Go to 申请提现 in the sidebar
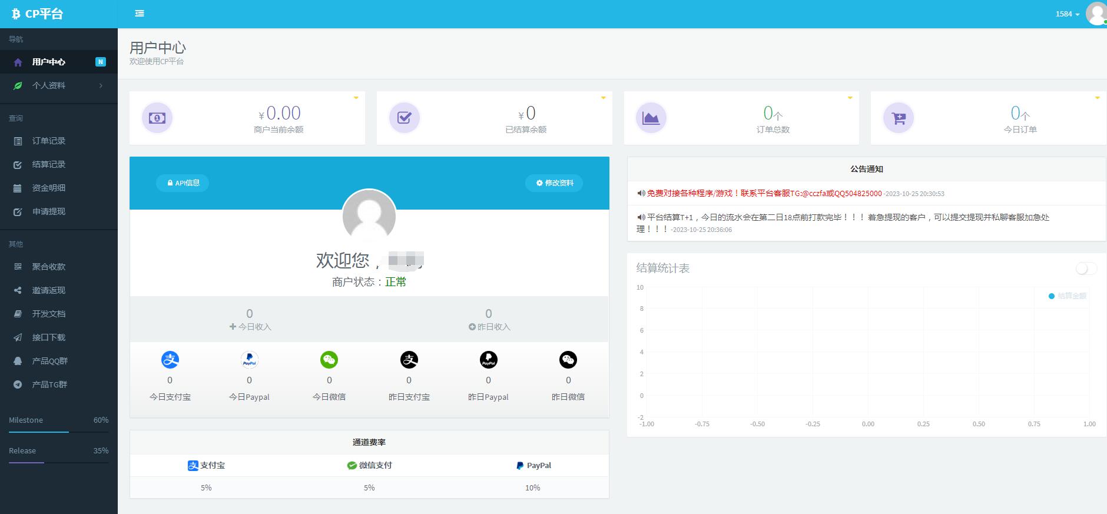This screenshot has width=1107, height=514. (x=49, y=211)
